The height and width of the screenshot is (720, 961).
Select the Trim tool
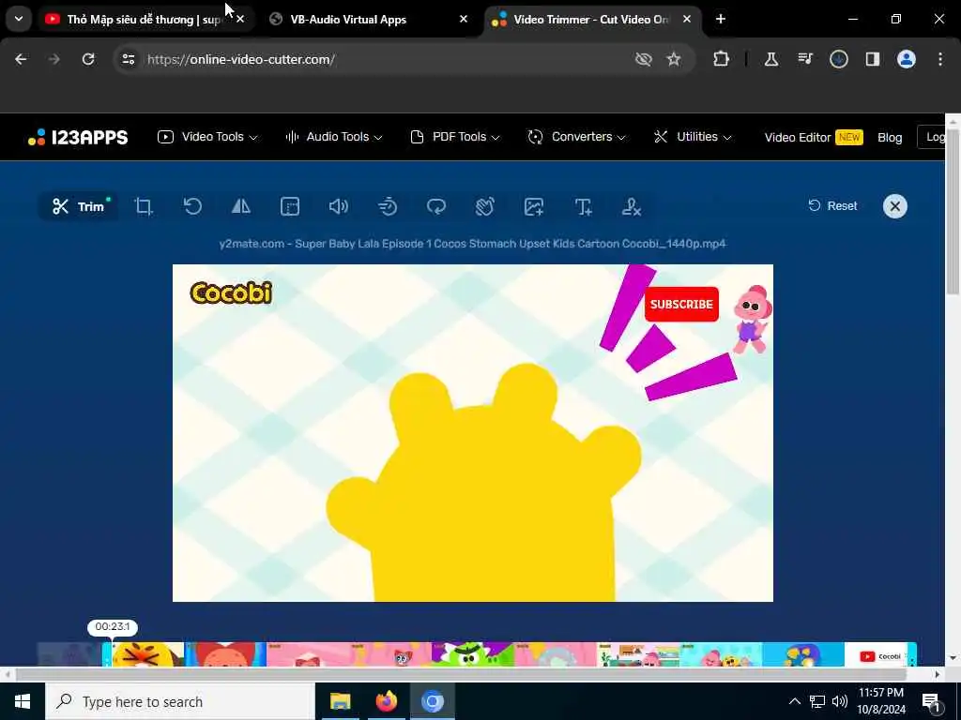click(78, 206)
